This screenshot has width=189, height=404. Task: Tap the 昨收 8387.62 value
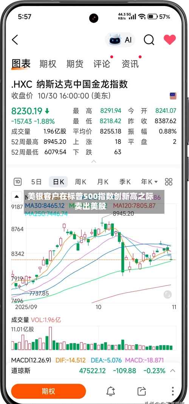tap(166, 121)
